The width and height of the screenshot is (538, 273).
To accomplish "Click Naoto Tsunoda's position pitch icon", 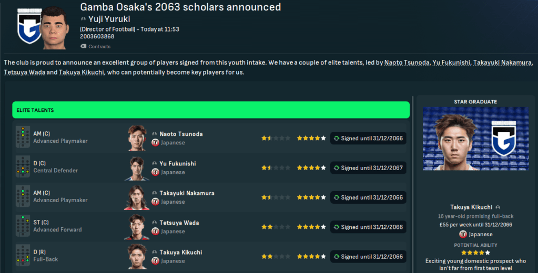I will [x=23, y=138].
